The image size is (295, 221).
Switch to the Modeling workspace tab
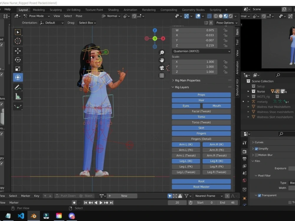tap(39, 10)
